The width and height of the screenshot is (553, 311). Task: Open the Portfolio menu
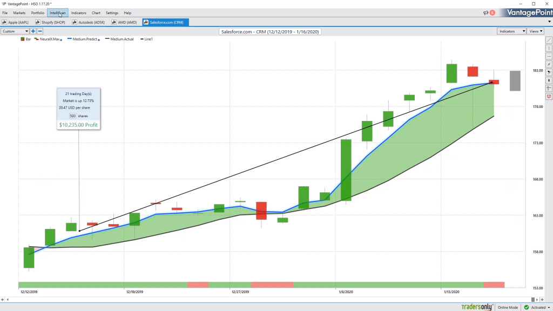click(37, 13)
